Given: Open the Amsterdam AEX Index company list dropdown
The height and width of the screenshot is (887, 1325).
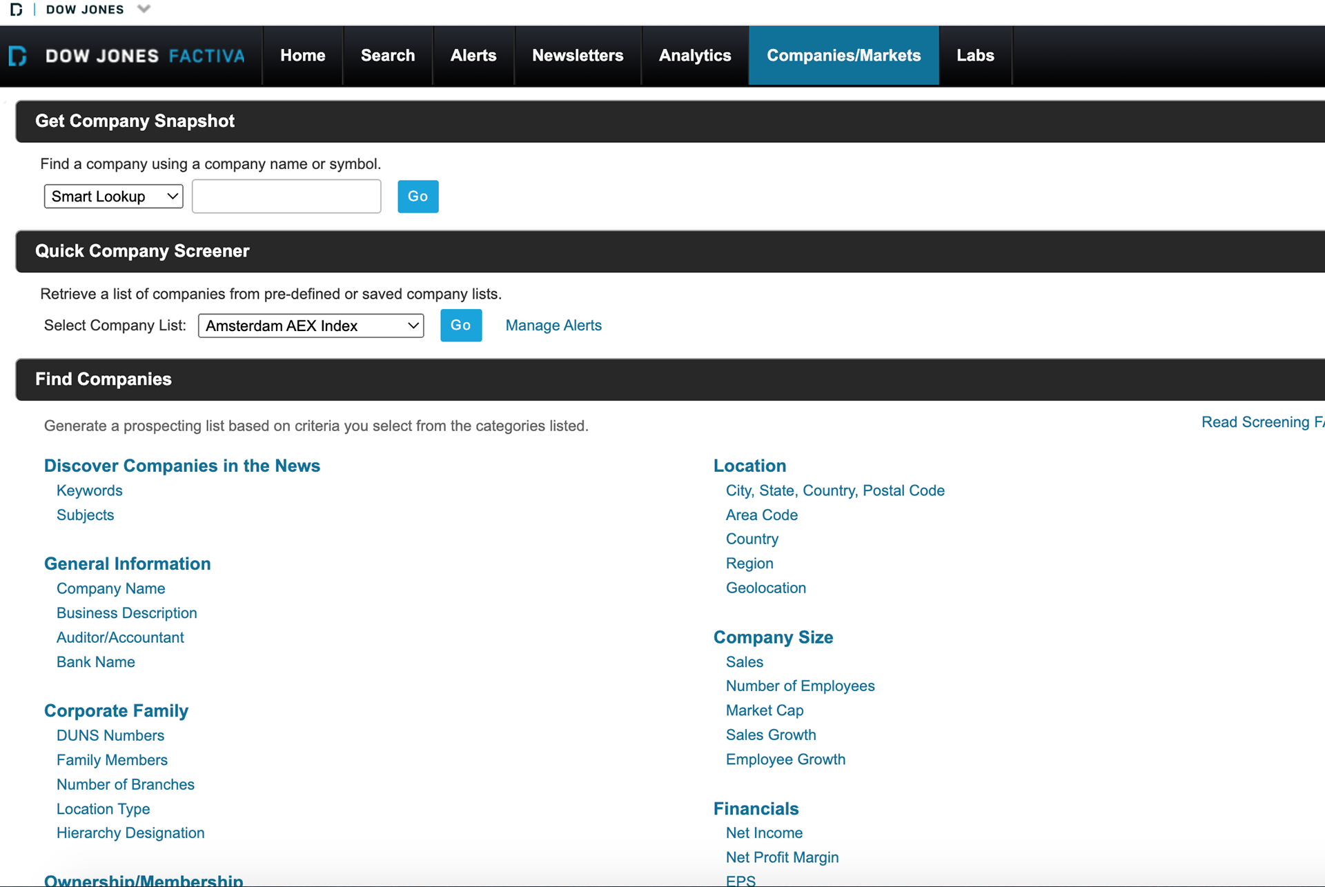Looking at the screenshot, I should (x=311, y=326).
